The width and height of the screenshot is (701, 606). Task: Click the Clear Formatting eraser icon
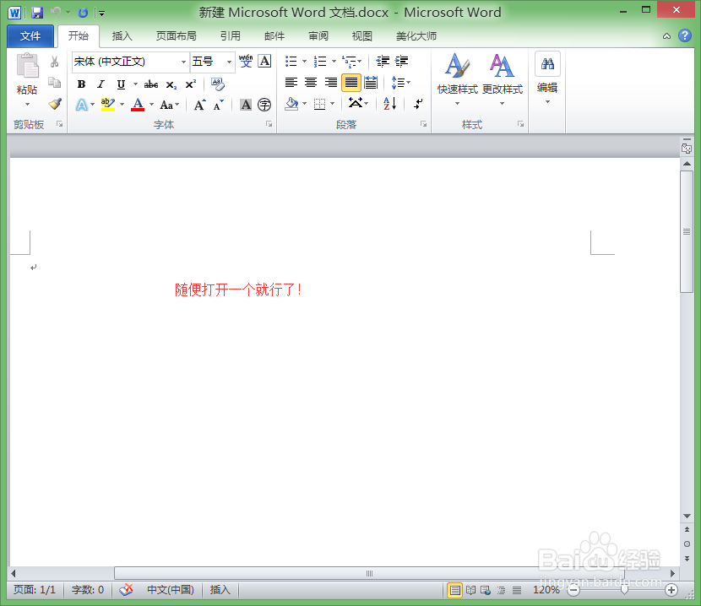218,84
